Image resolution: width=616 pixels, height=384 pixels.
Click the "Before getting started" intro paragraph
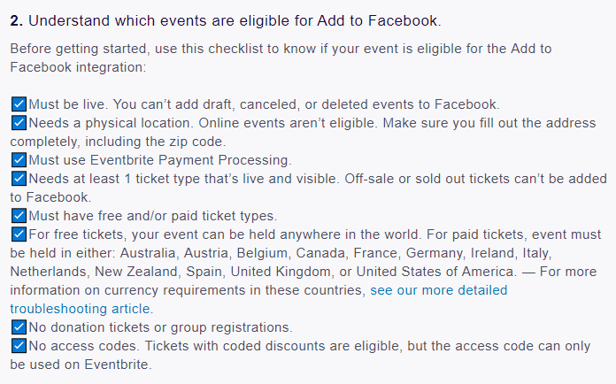coord(281,58)
